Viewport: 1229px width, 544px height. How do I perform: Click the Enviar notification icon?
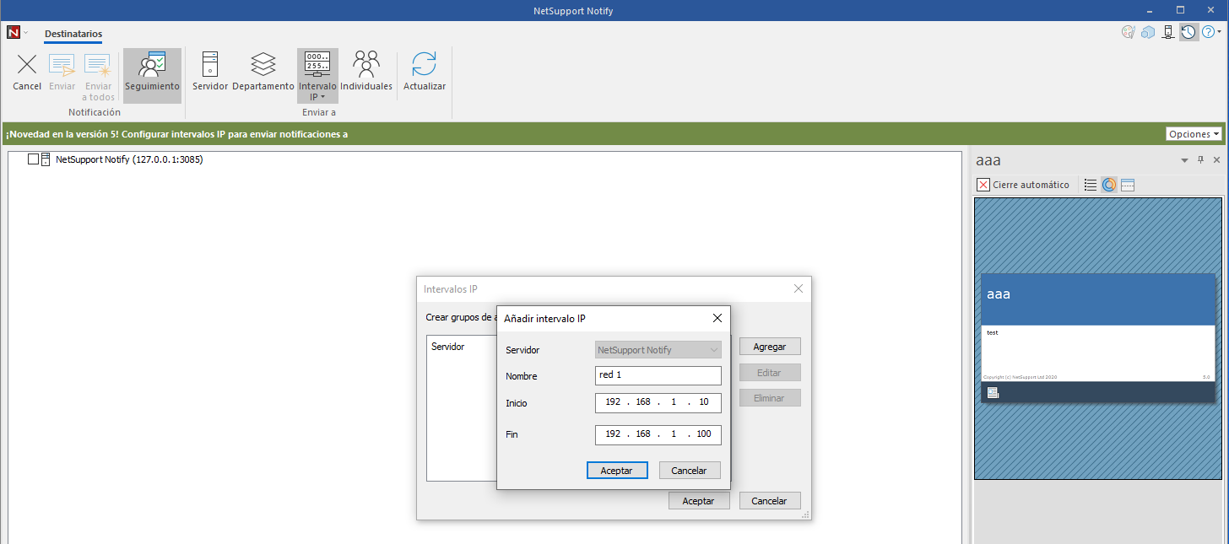pyautogui.click(x=62, y=65)
